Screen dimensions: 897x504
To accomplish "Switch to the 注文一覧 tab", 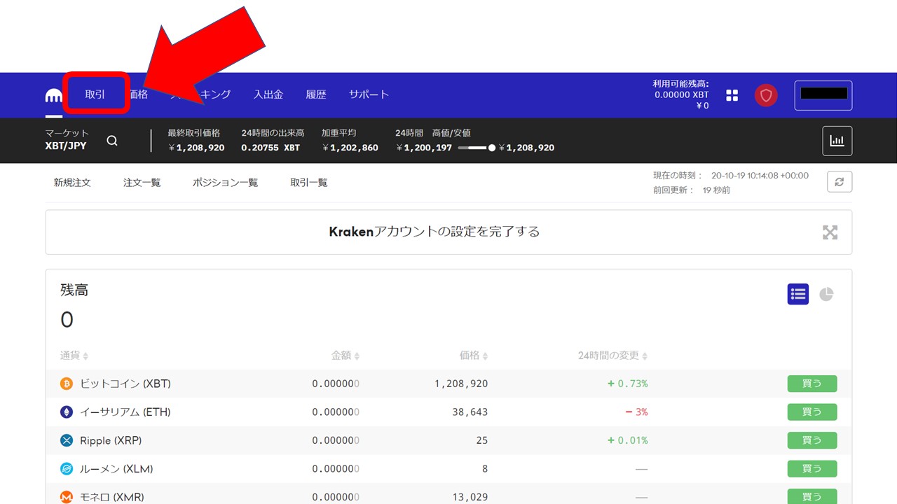I will coord(142,182).
